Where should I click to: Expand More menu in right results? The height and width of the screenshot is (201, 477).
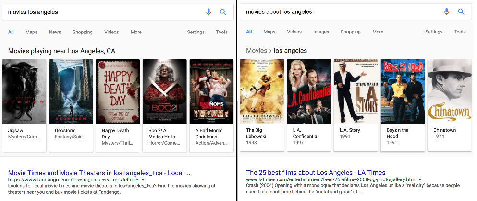pos(378,32)
